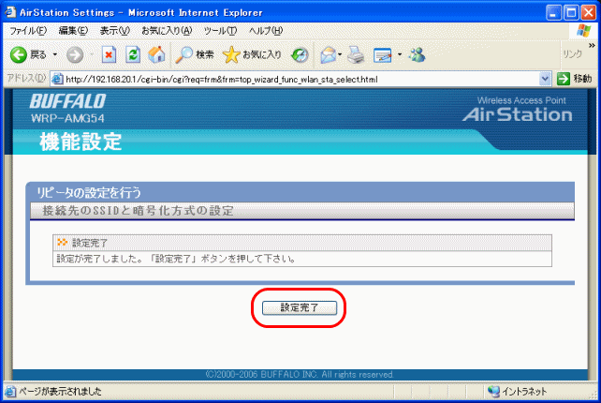Image resolution: width=601 pixels, height=403 pixels.
Task: Open the History clock icon
Action: [x=300, y=55]
